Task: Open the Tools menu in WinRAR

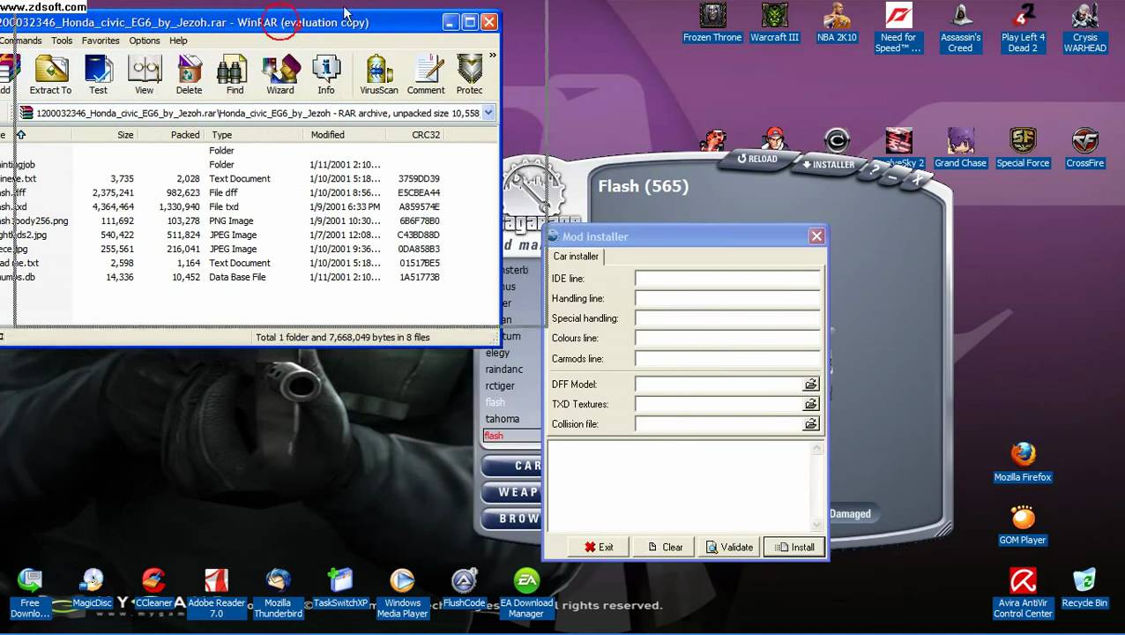Action: click(x=62, y=41)
